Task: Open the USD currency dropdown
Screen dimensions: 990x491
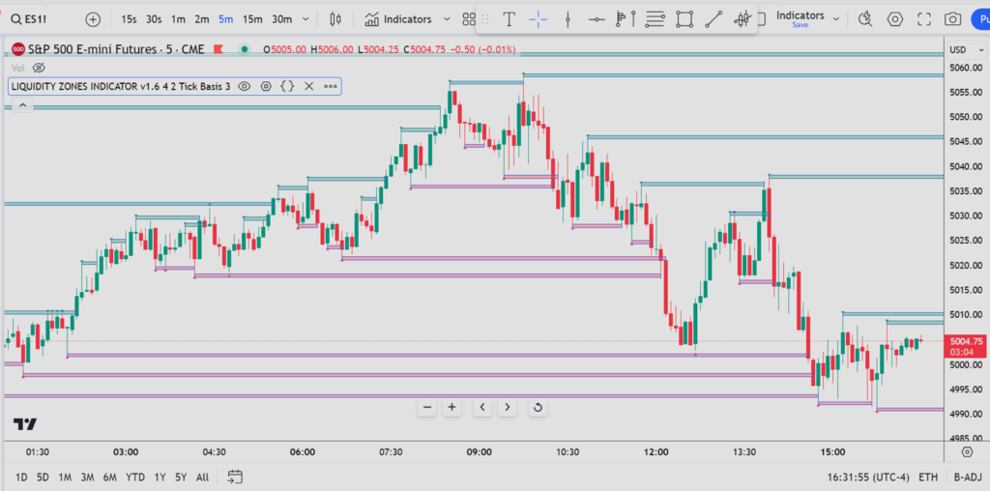Action: click(x=966, y=50)
